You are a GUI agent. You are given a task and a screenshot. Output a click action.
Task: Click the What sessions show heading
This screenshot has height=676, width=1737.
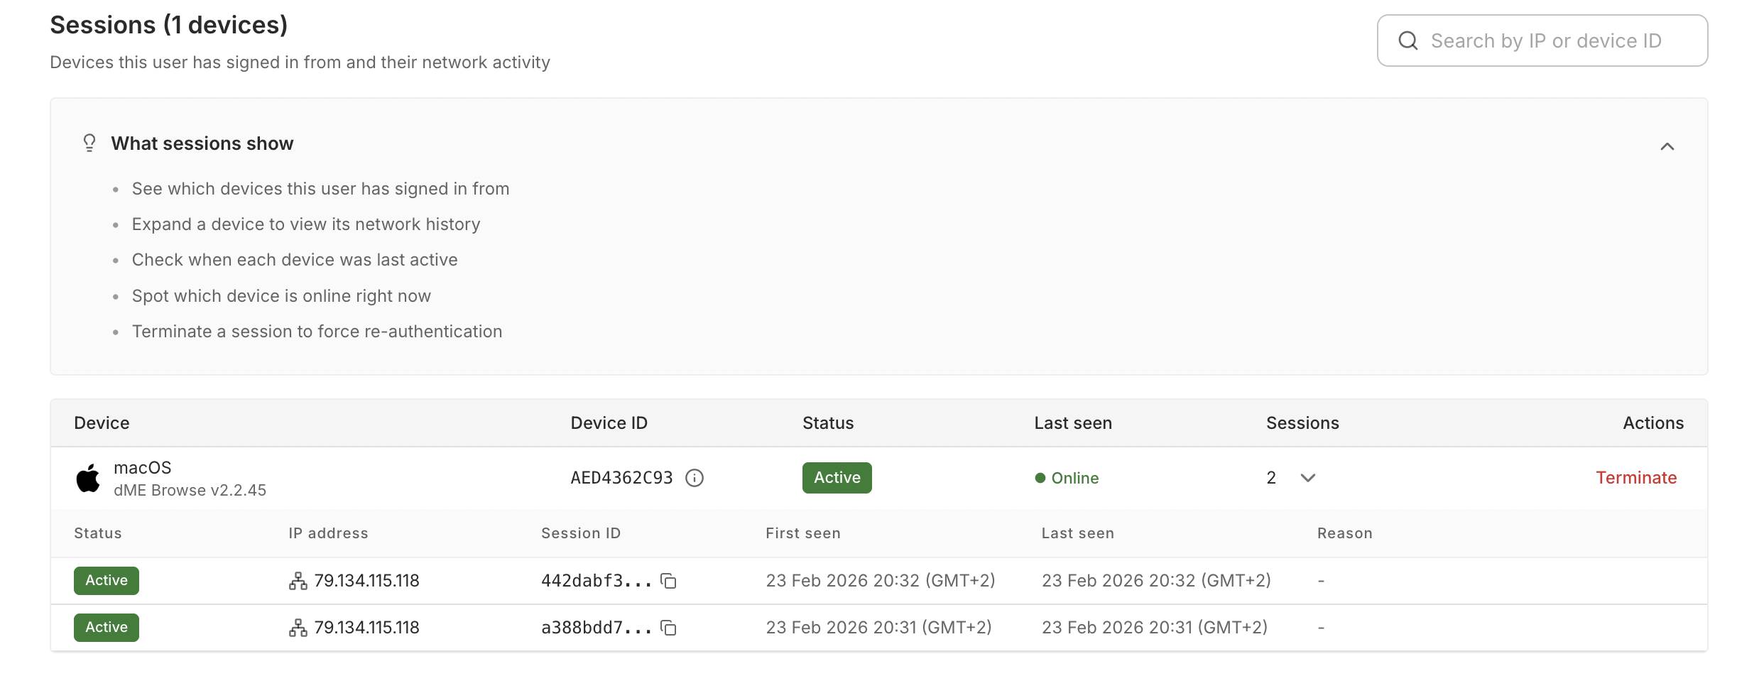click(202, 143)
